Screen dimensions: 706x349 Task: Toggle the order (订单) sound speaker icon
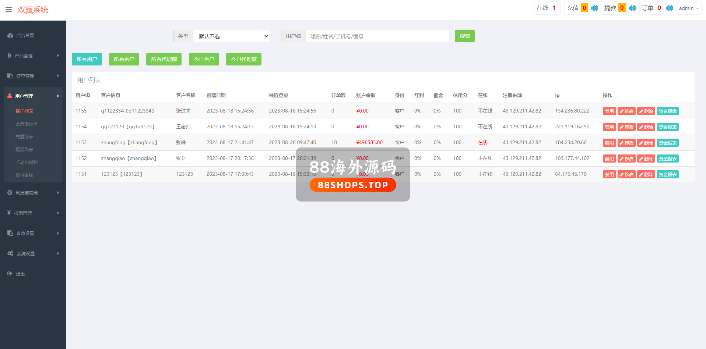pyautogui.click(x=669, y=8)
